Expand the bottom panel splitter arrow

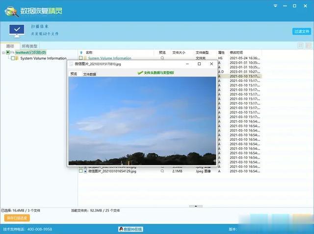(x=196, y=206)
